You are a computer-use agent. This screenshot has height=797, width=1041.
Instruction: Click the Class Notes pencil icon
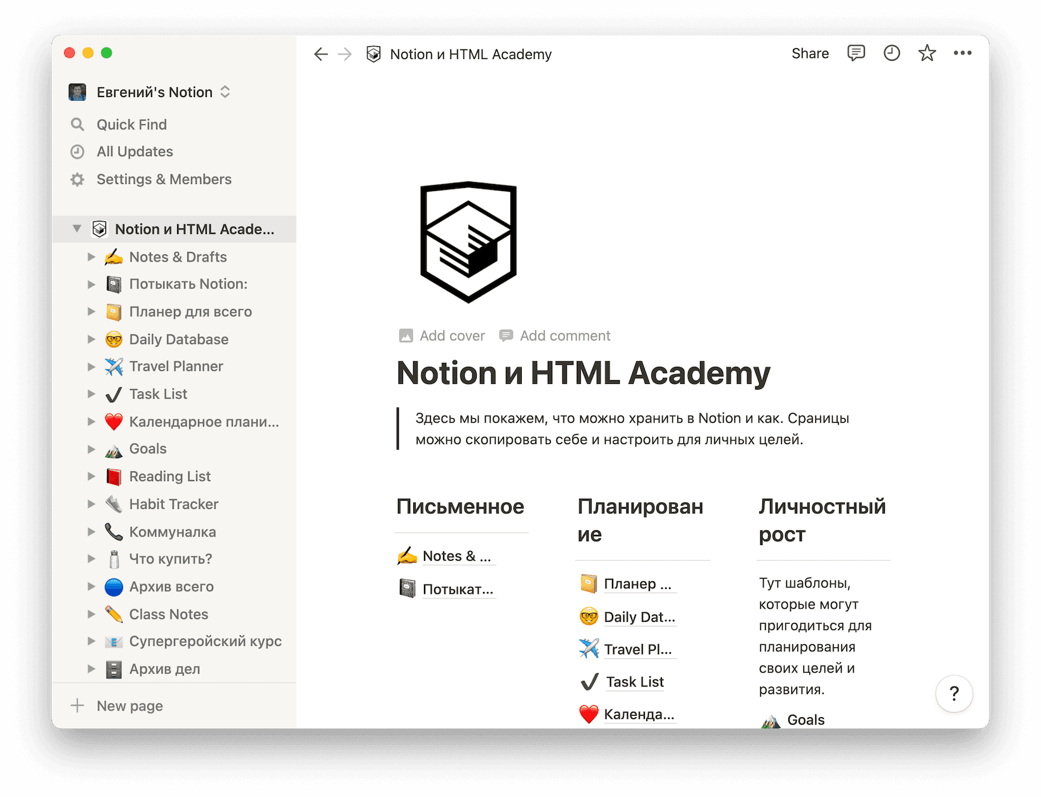pos(114,614)
